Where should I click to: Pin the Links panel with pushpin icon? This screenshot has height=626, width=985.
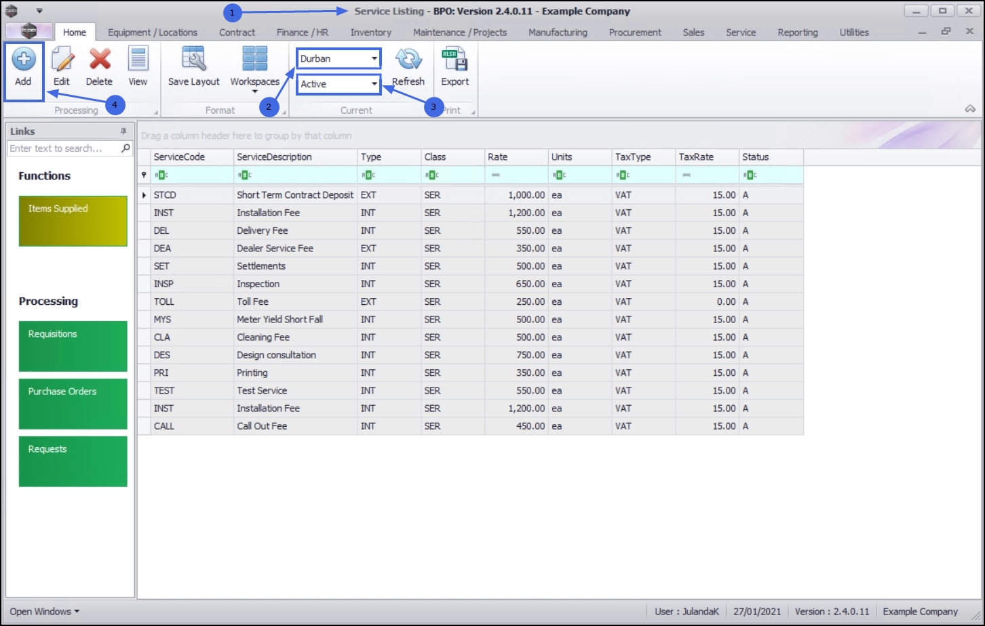point(123,131)
